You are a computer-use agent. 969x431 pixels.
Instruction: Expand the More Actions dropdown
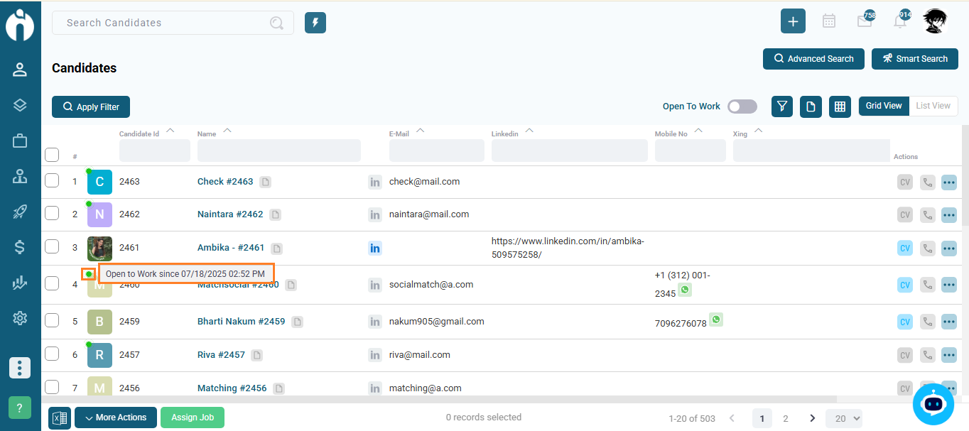pyautogui.click(x=115, y=418)
